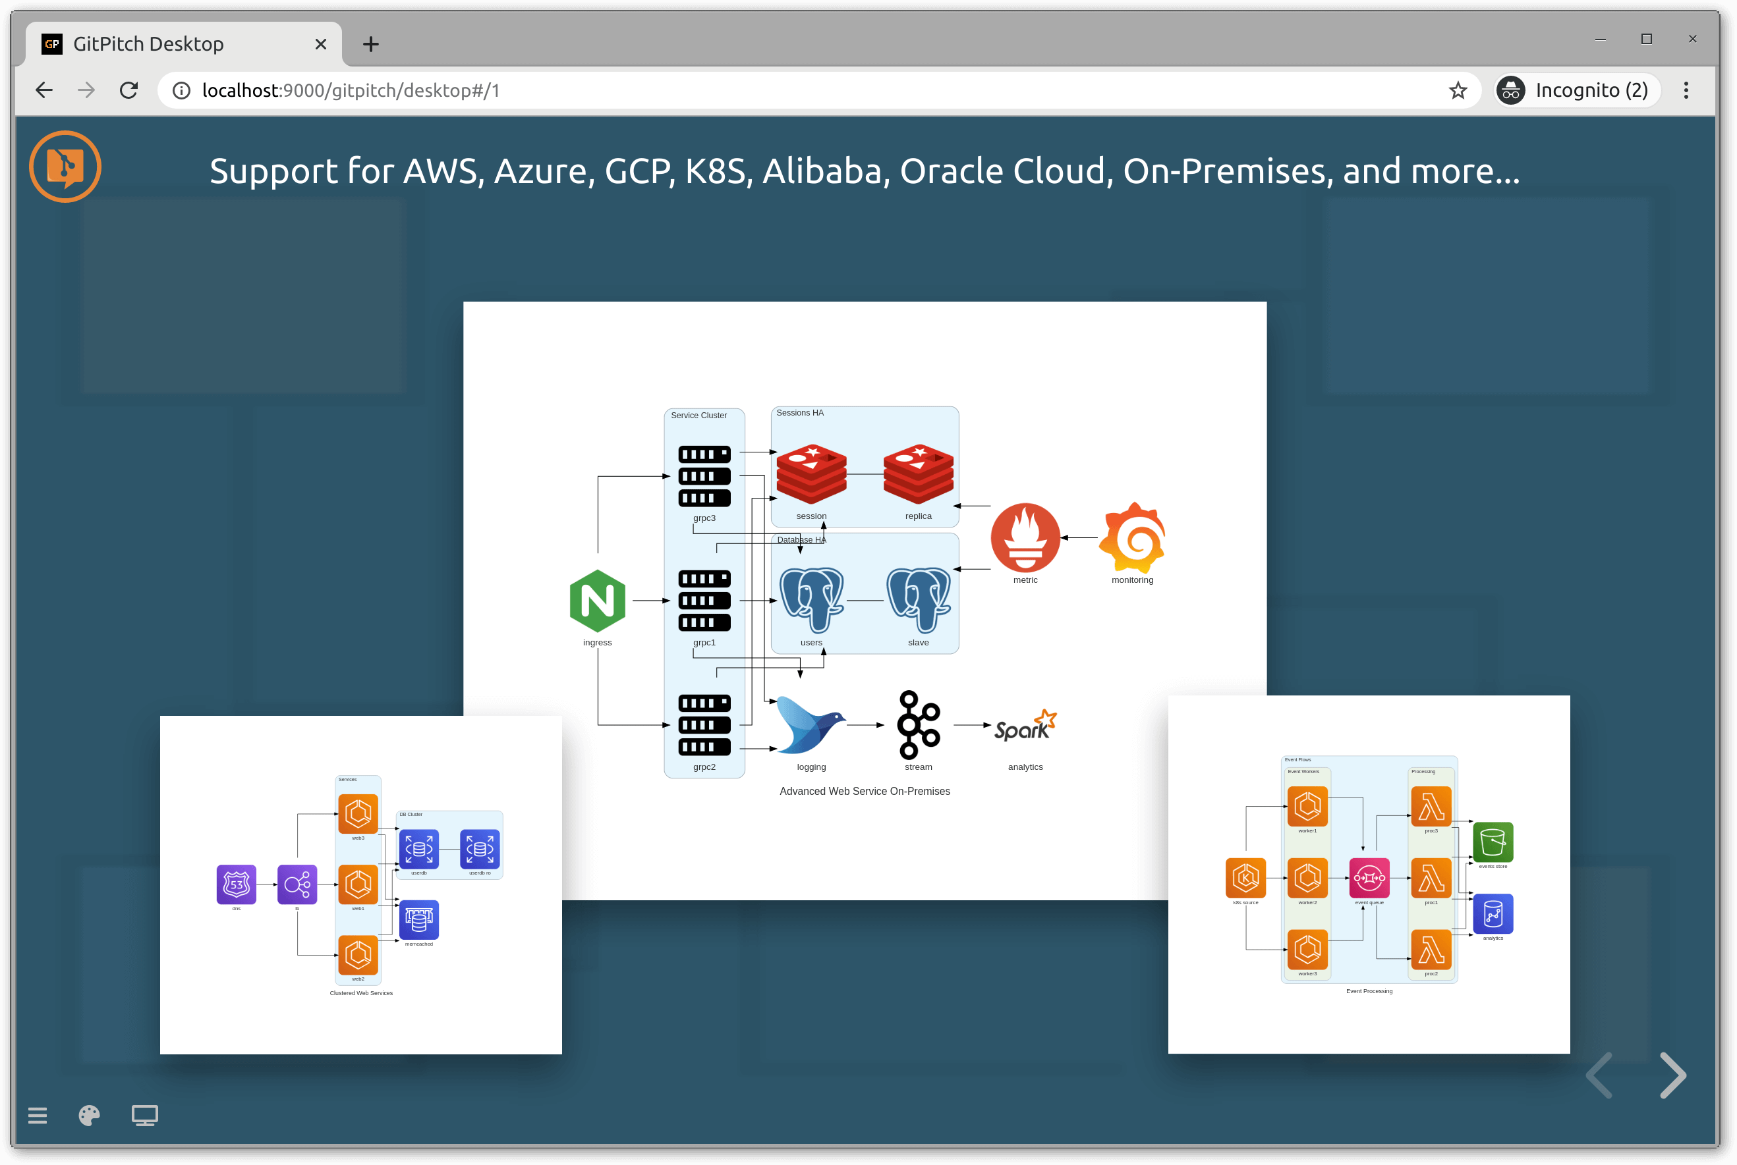Click the PostgreSQL slave icon
This screenshot has height=1165, width=1737.
pos(918,601)
